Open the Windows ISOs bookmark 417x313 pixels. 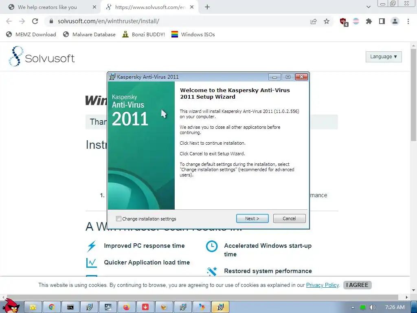coord(193,34)
